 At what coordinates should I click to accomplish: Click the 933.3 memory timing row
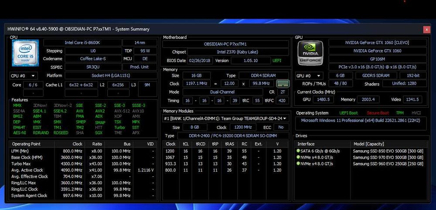(225, 164)
